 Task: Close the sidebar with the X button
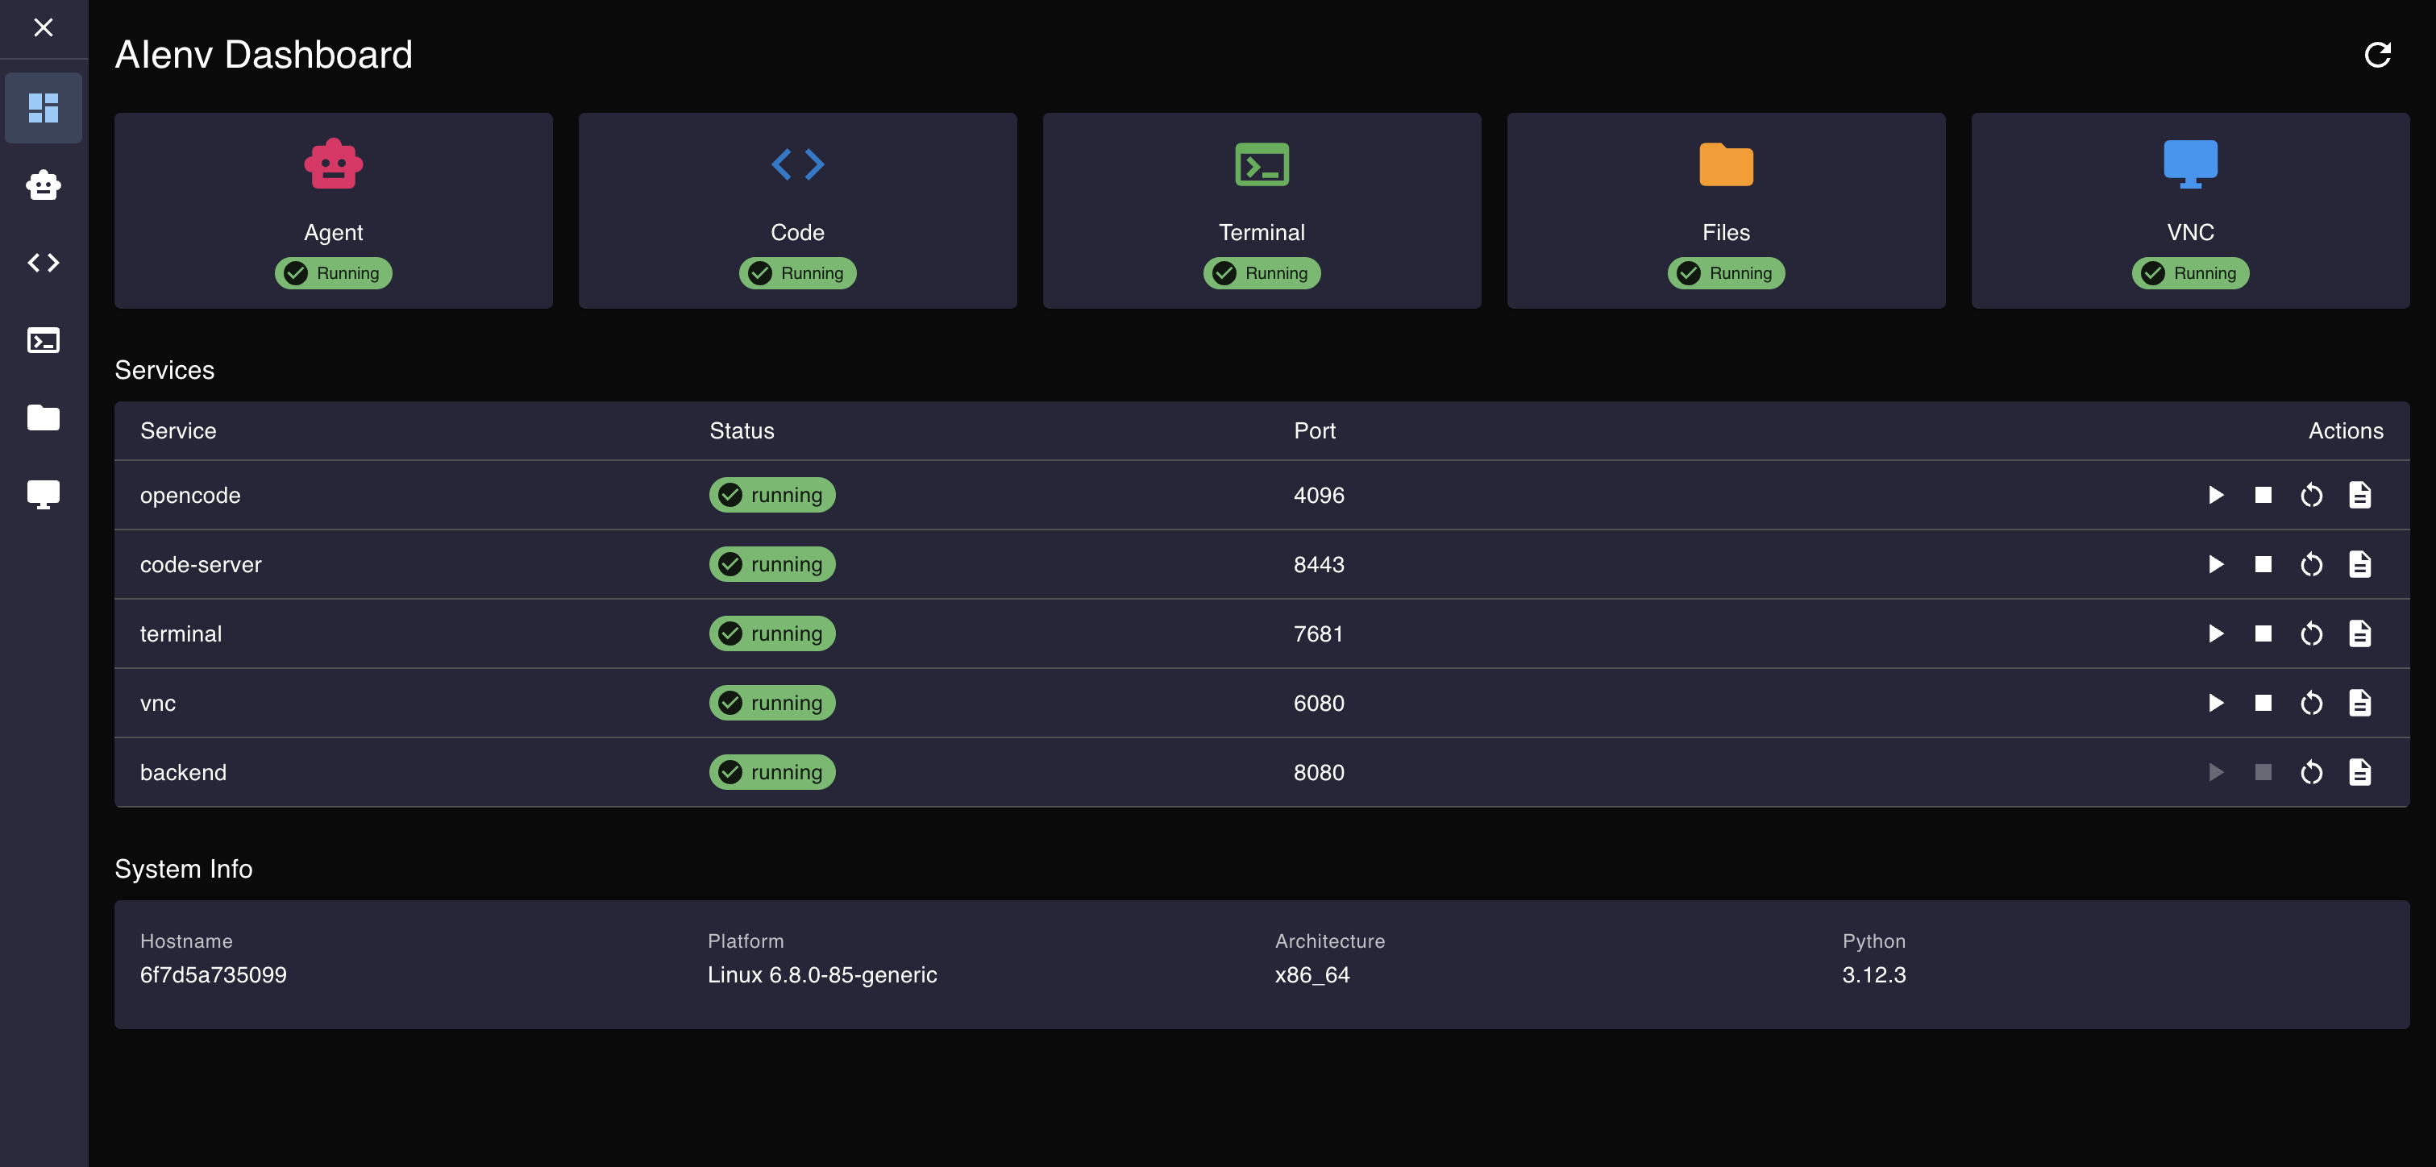click(x=44, y=28)
